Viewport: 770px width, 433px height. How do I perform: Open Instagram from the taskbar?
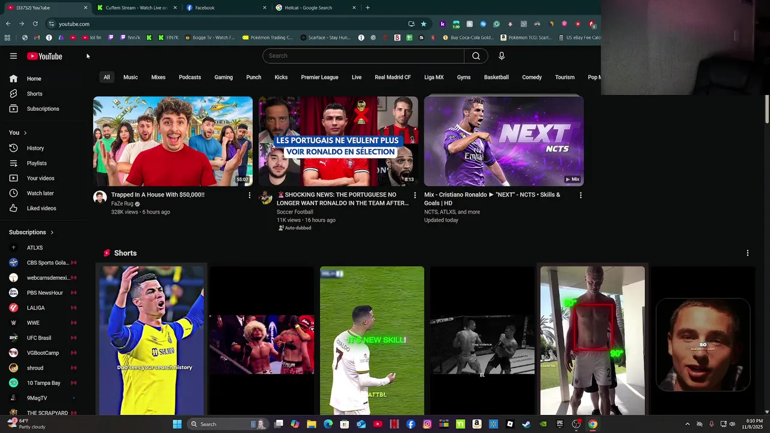(427, 424)
